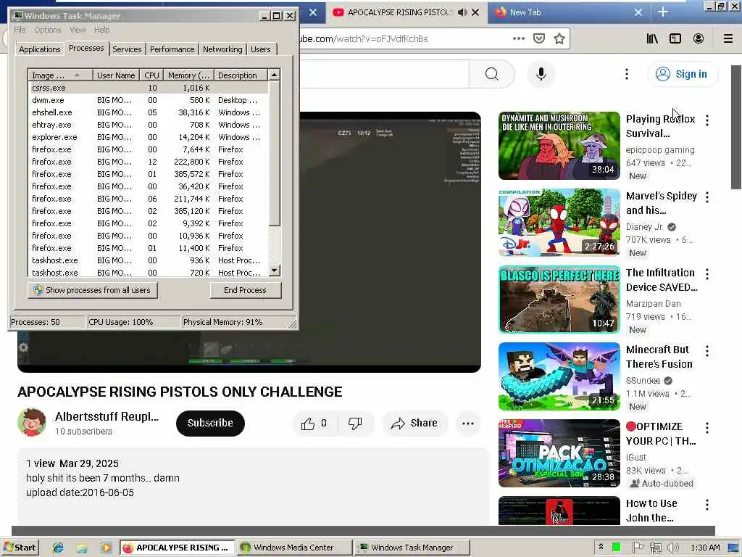The image size is (742, 557).
Task: Switch to Services tab
Action: pos(127,49)
